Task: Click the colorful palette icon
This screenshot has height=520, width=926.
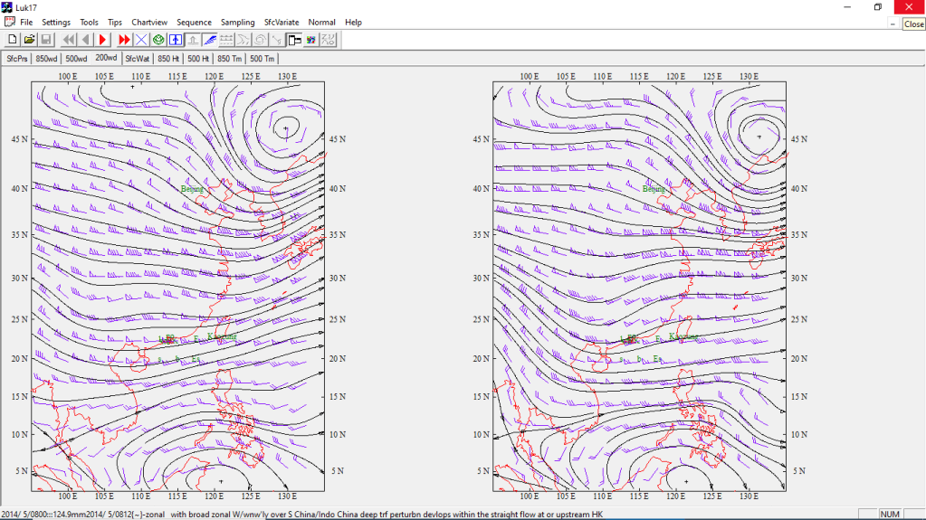Action: 311,40
